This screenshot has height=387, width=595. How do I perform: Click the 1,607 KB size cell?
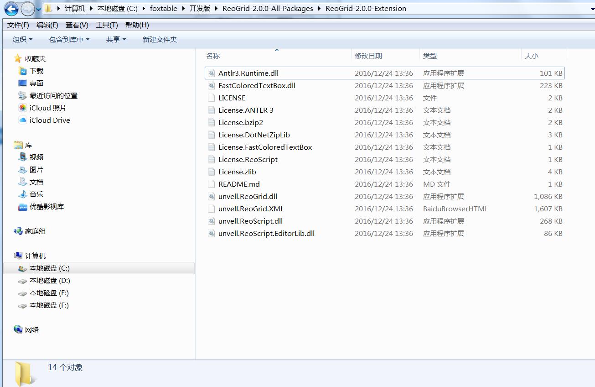click(548, 209)
